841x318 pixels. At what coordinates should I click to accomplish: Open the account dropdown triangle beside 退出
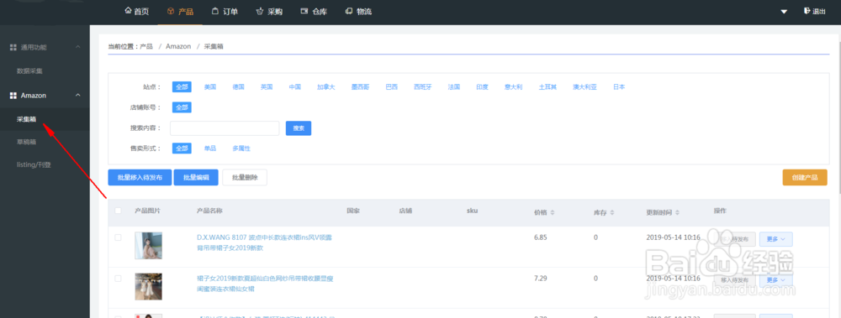[x=784, y=12]
